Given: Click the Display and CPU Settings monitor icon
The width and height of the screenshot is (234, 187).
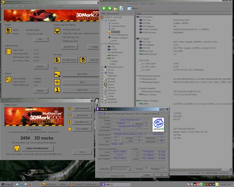Looking at the screenshot, I should pyautogui.click(x=57, y=31).
